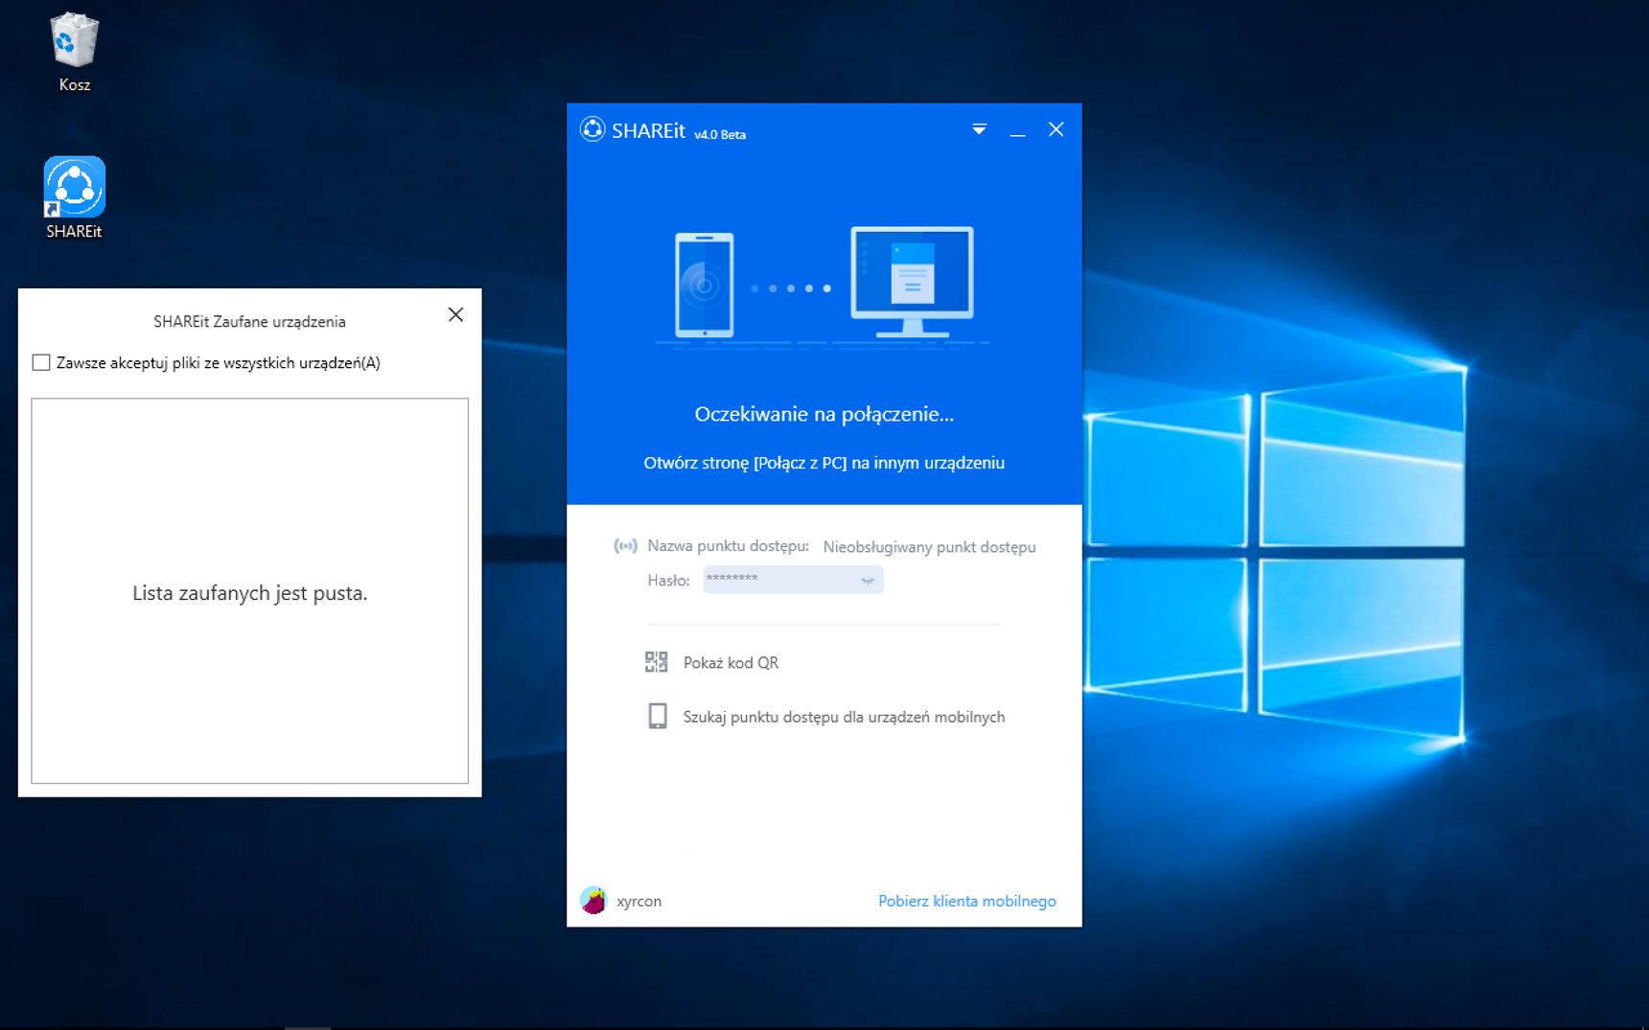Click the hotspot signal icon

pos(625,546)
